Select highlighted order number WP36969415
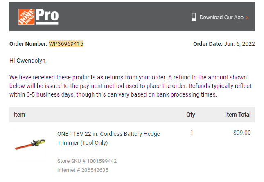 pyautogui.click(x=66, y=44)
